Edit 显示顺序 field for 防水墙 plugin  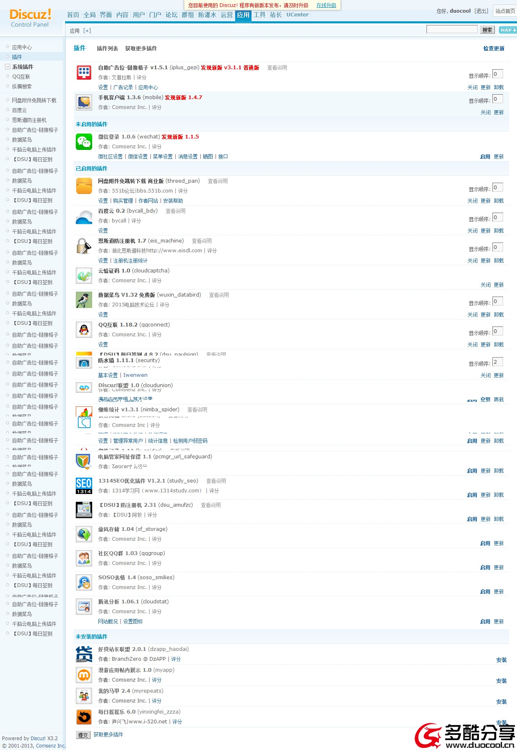tap(497, 362)
